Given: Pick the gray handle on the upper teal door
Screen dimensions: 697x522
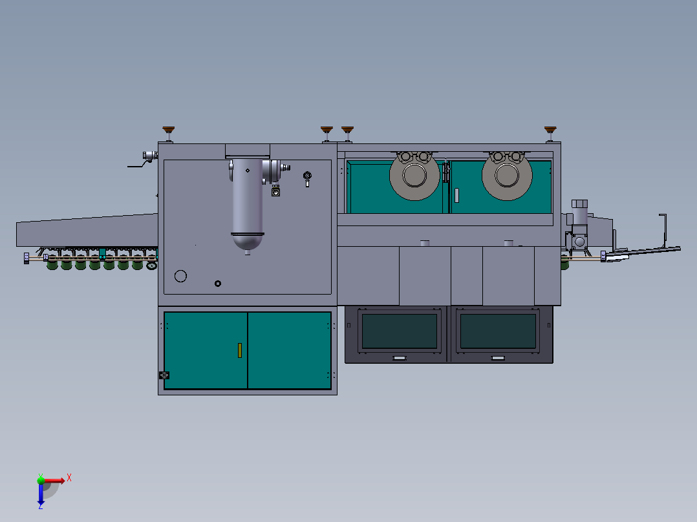Looking at the screenshot, I should (x=456, y=196).
